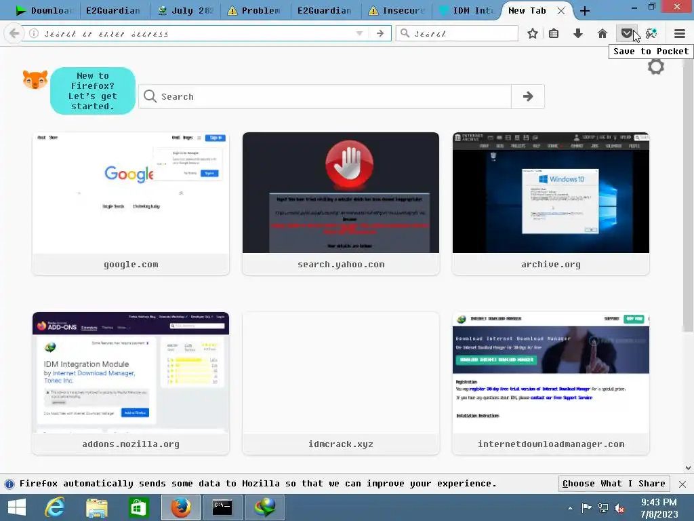Viewport: 694px width, 521px height.
Task: Click the Save to Pocket icon
Action: pos(626,33)
